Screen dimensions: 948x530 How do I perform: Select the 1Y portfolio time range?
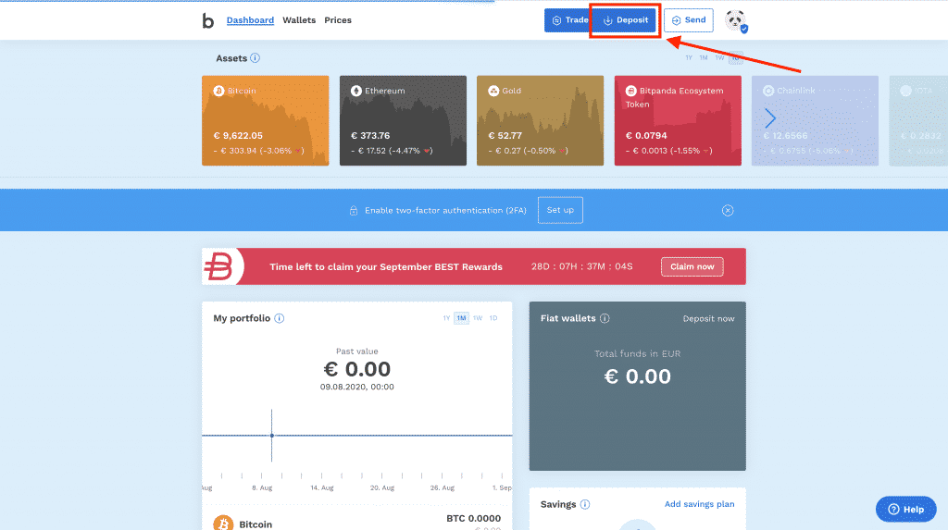(x=446, y=318)
